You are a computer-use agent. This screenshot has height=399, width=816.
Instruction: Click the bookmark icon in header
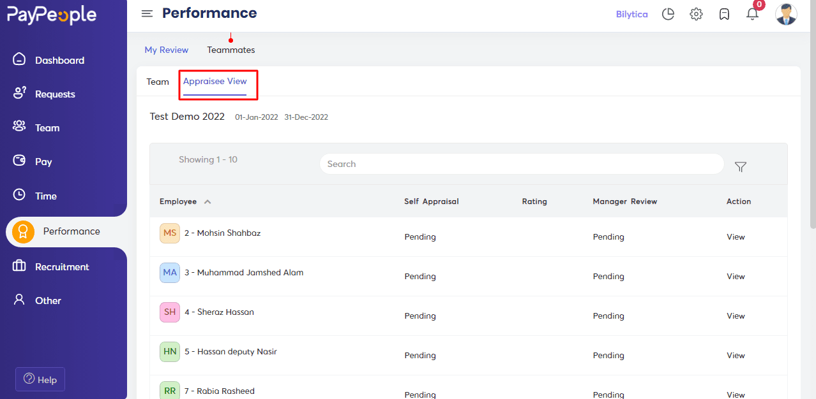pyautogui.click(x=724, y=14)
